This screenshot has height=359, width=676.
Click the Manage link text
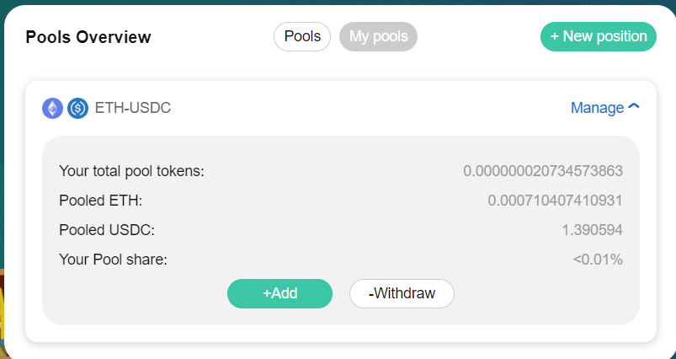[597, 108]
